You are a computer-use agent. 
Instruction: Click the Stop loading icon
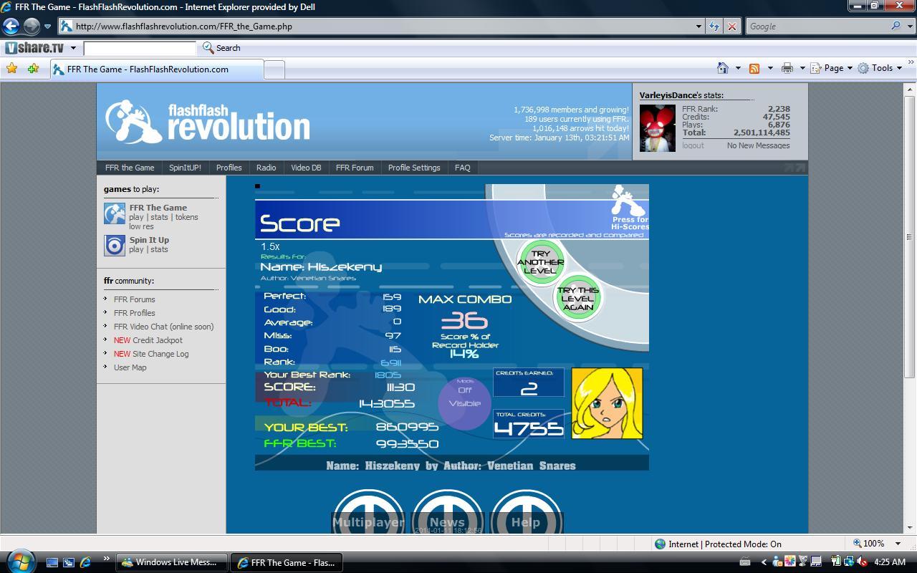[731, 27]
